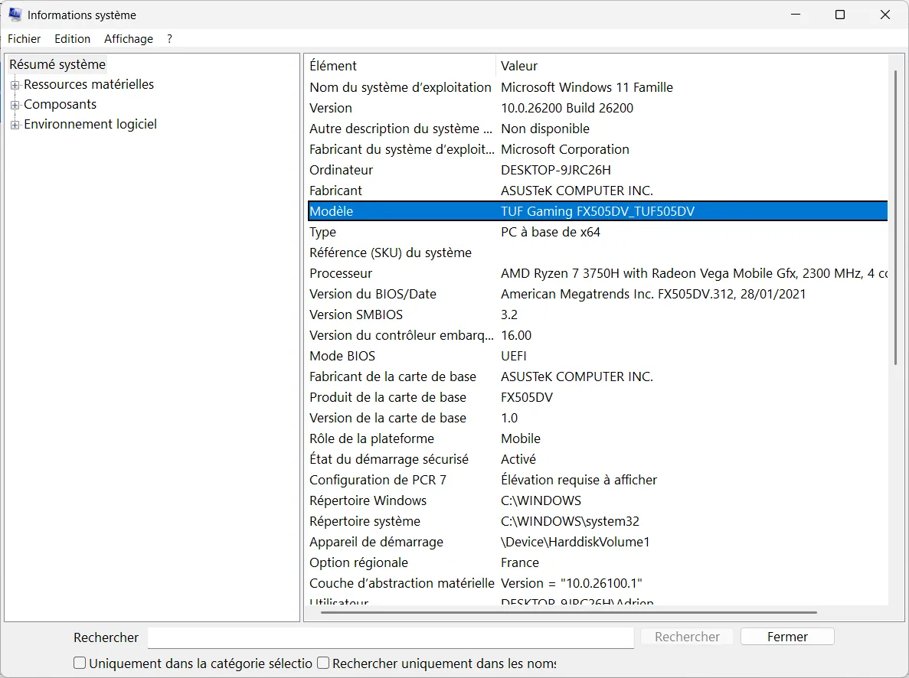Open the Fichier menu
The width and height of the screenshot is (909, 678).
point(25,39)
